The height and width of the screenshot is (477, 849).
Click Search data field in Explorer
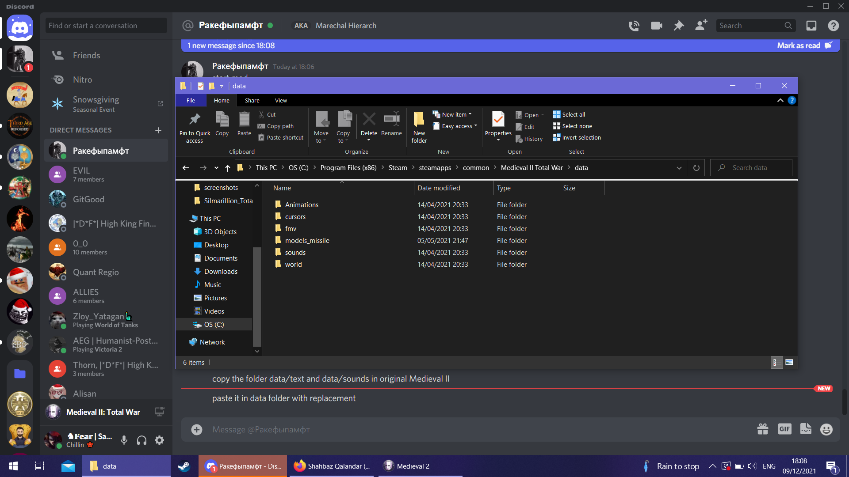click(751, 168)
